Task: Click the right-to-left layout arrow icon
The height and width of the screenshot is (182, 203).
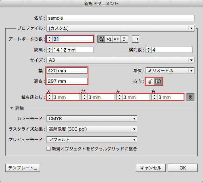Action: [x=136, y=39]
